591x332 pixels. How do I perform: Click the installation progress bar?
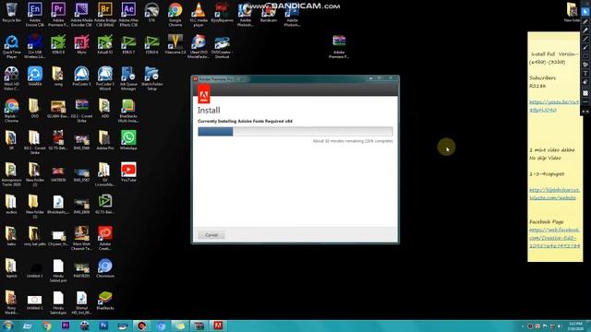[295, 131]
